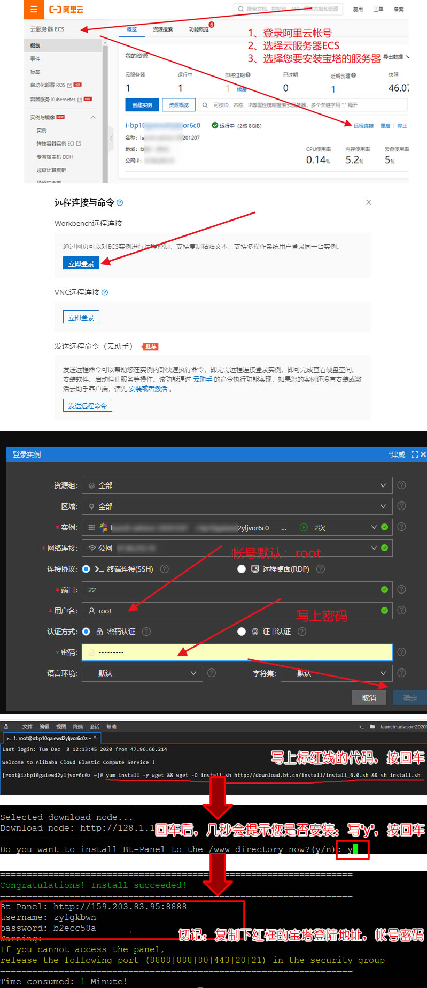427x988 pixels.
Task: Click the bell icon in the terminal menu bar
Action: 6,727
